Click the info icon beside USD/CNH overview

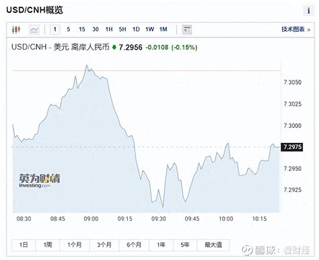pyautogui.click(x=309, y=11)
